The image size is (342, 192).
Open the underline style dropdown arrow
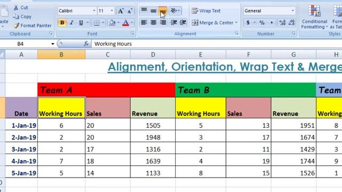(88, 22)
